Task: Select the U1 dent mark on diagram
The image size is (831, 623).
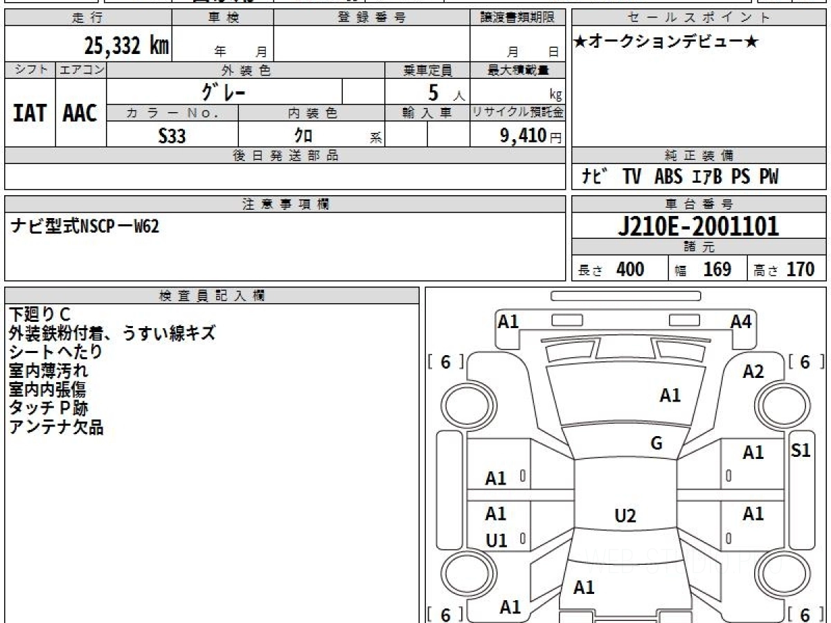Action: tap(497, 541)
